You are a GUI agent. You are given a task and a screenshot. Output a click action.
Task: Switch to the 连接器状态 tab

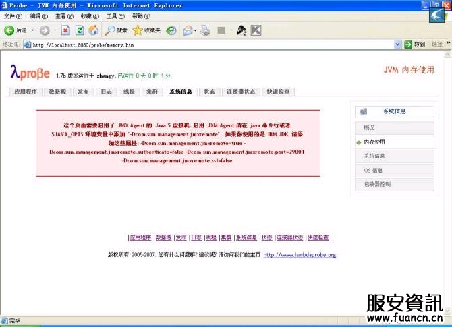click(x=241, y=92)
